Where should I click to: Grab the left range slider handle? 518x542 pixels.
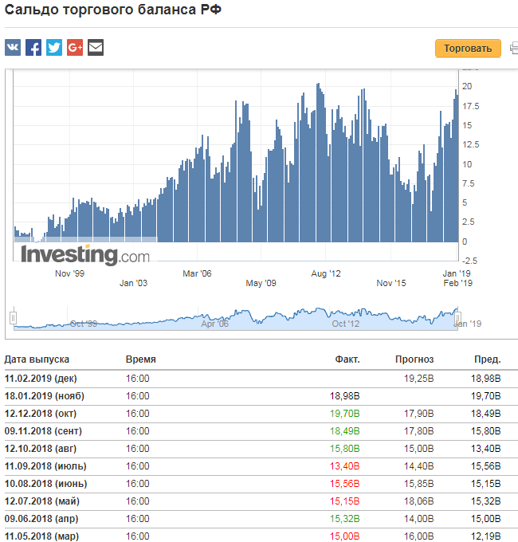click(13, 318)
